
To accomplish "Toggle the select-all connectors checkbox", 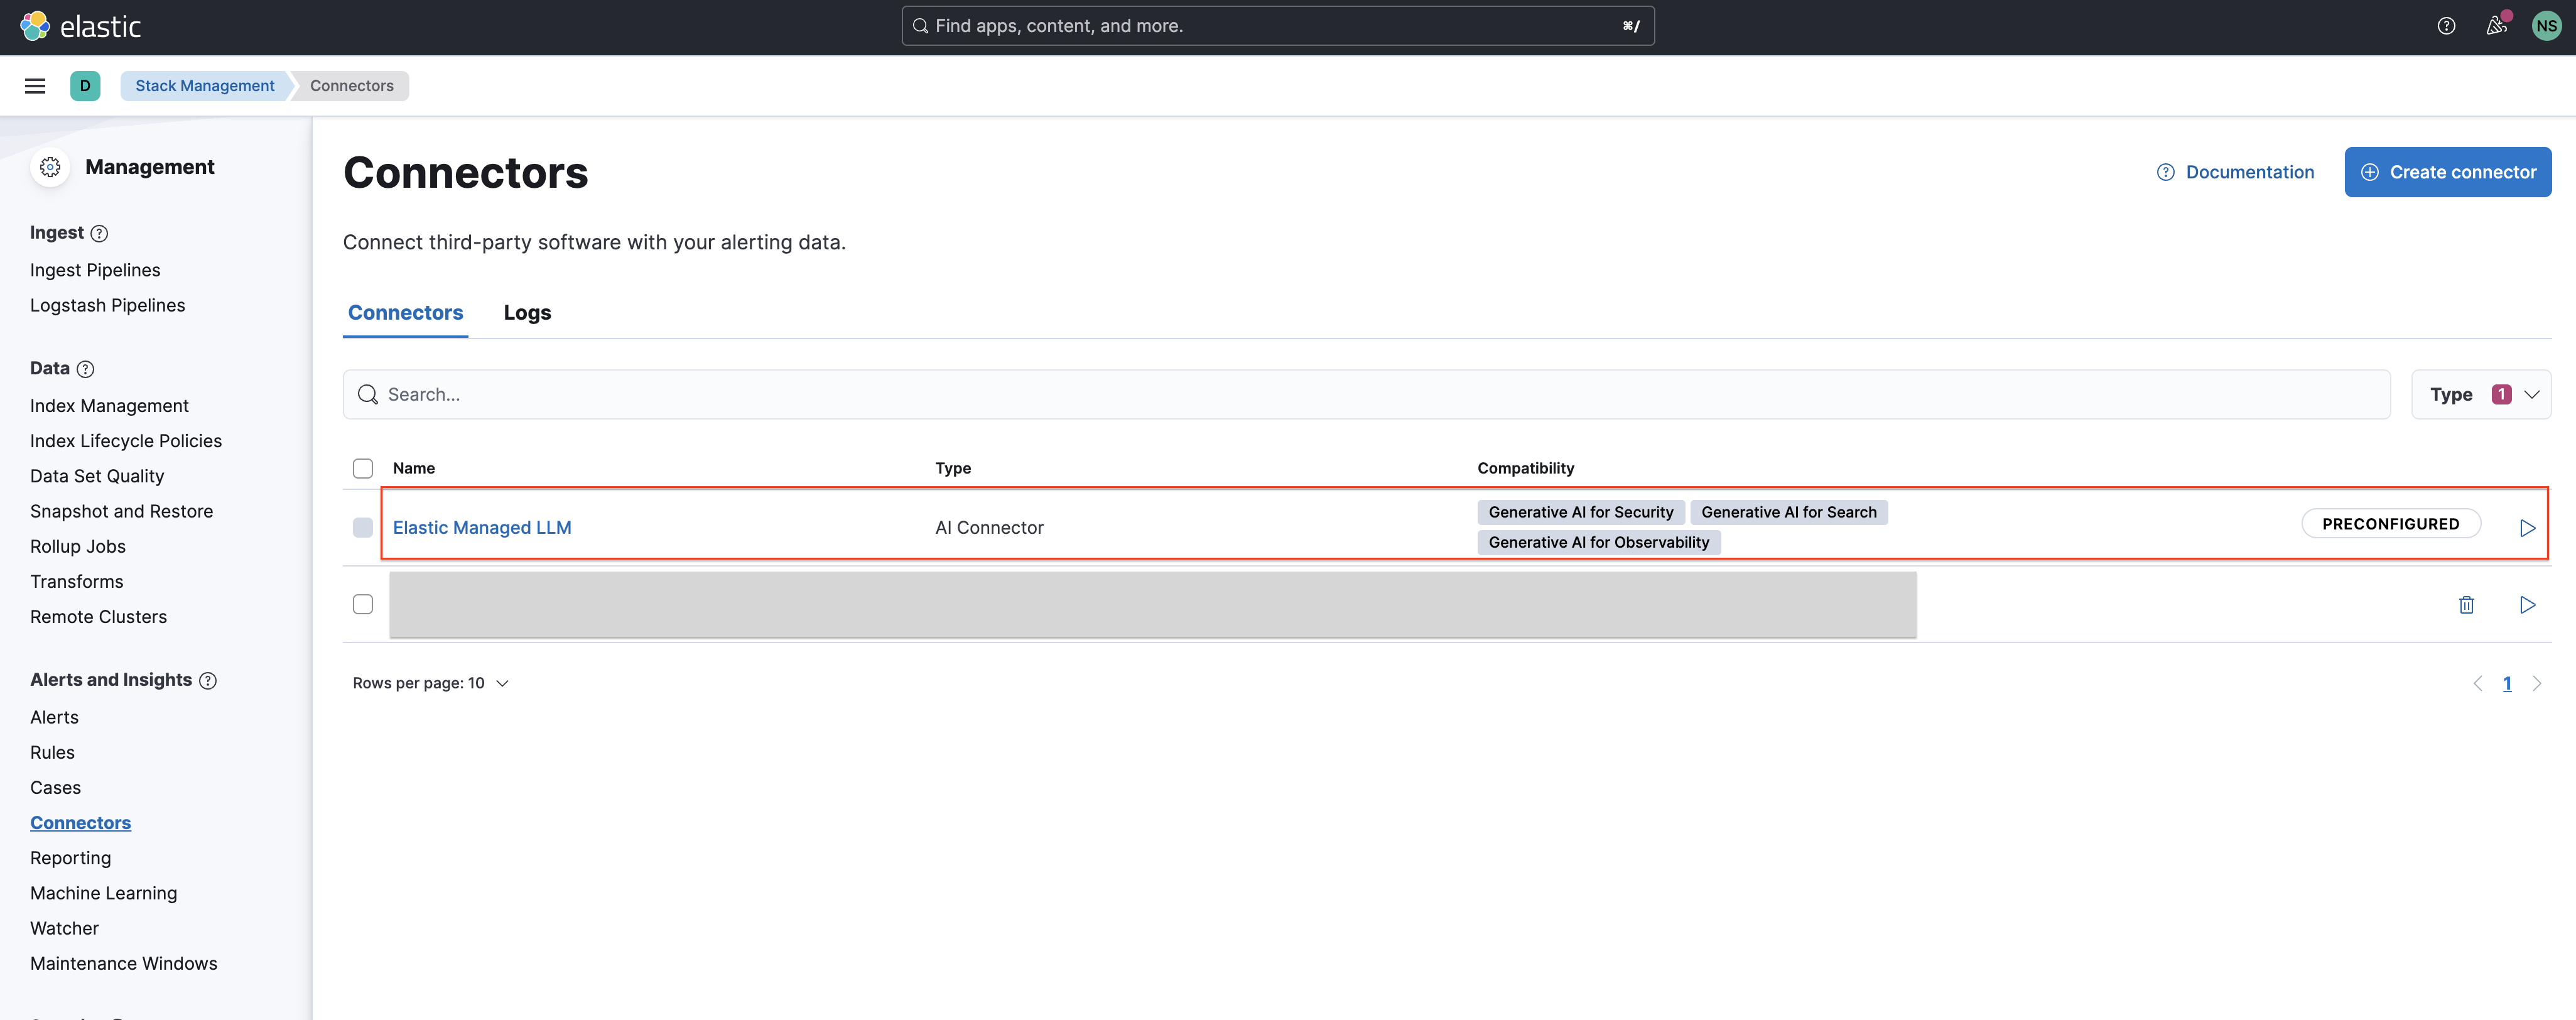I will click(x=363, y=468).
